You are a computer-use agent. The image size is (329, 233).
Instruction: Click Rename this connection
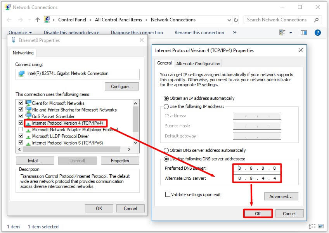click(x=199, y=33)
